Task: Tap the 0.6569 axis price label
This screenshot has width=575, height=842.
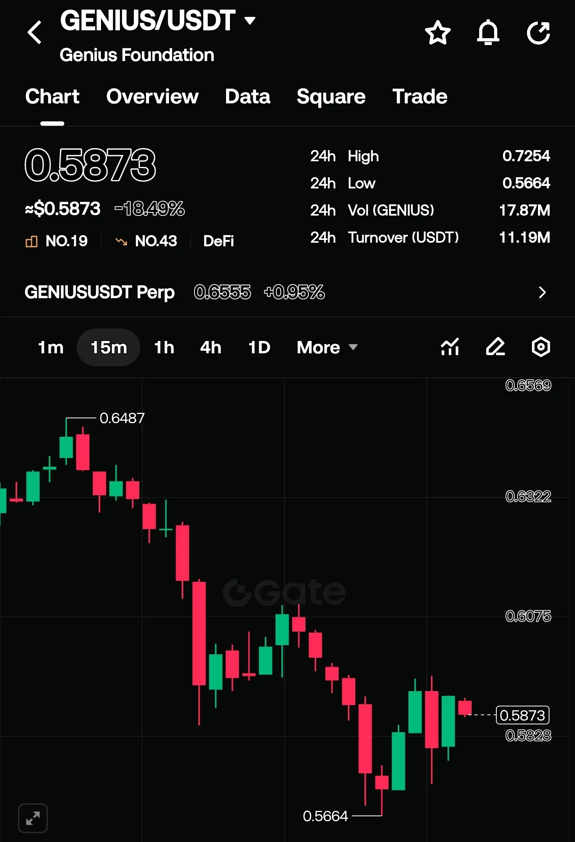Action: tap(528, 385)
